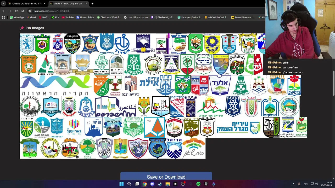Open the Gmail bookmark

tap(31, 17)
